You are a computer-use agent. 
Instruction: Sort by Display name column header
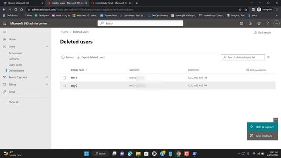(79, 70)
